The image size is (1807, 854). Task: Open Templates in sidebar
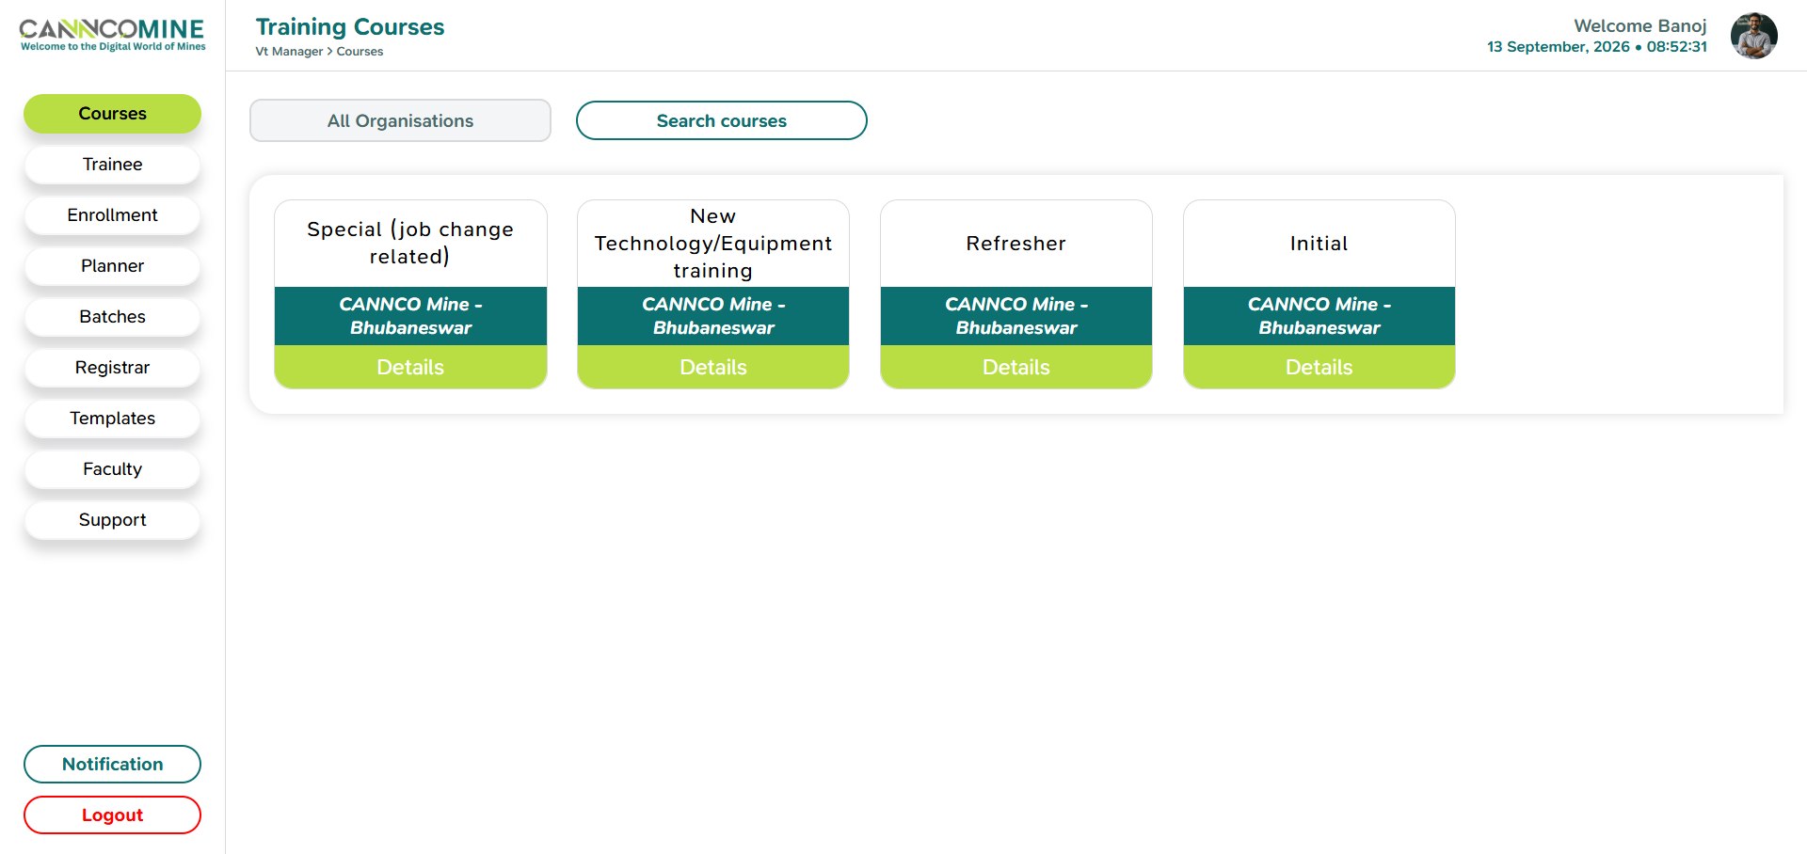click(x=112, y=419)
